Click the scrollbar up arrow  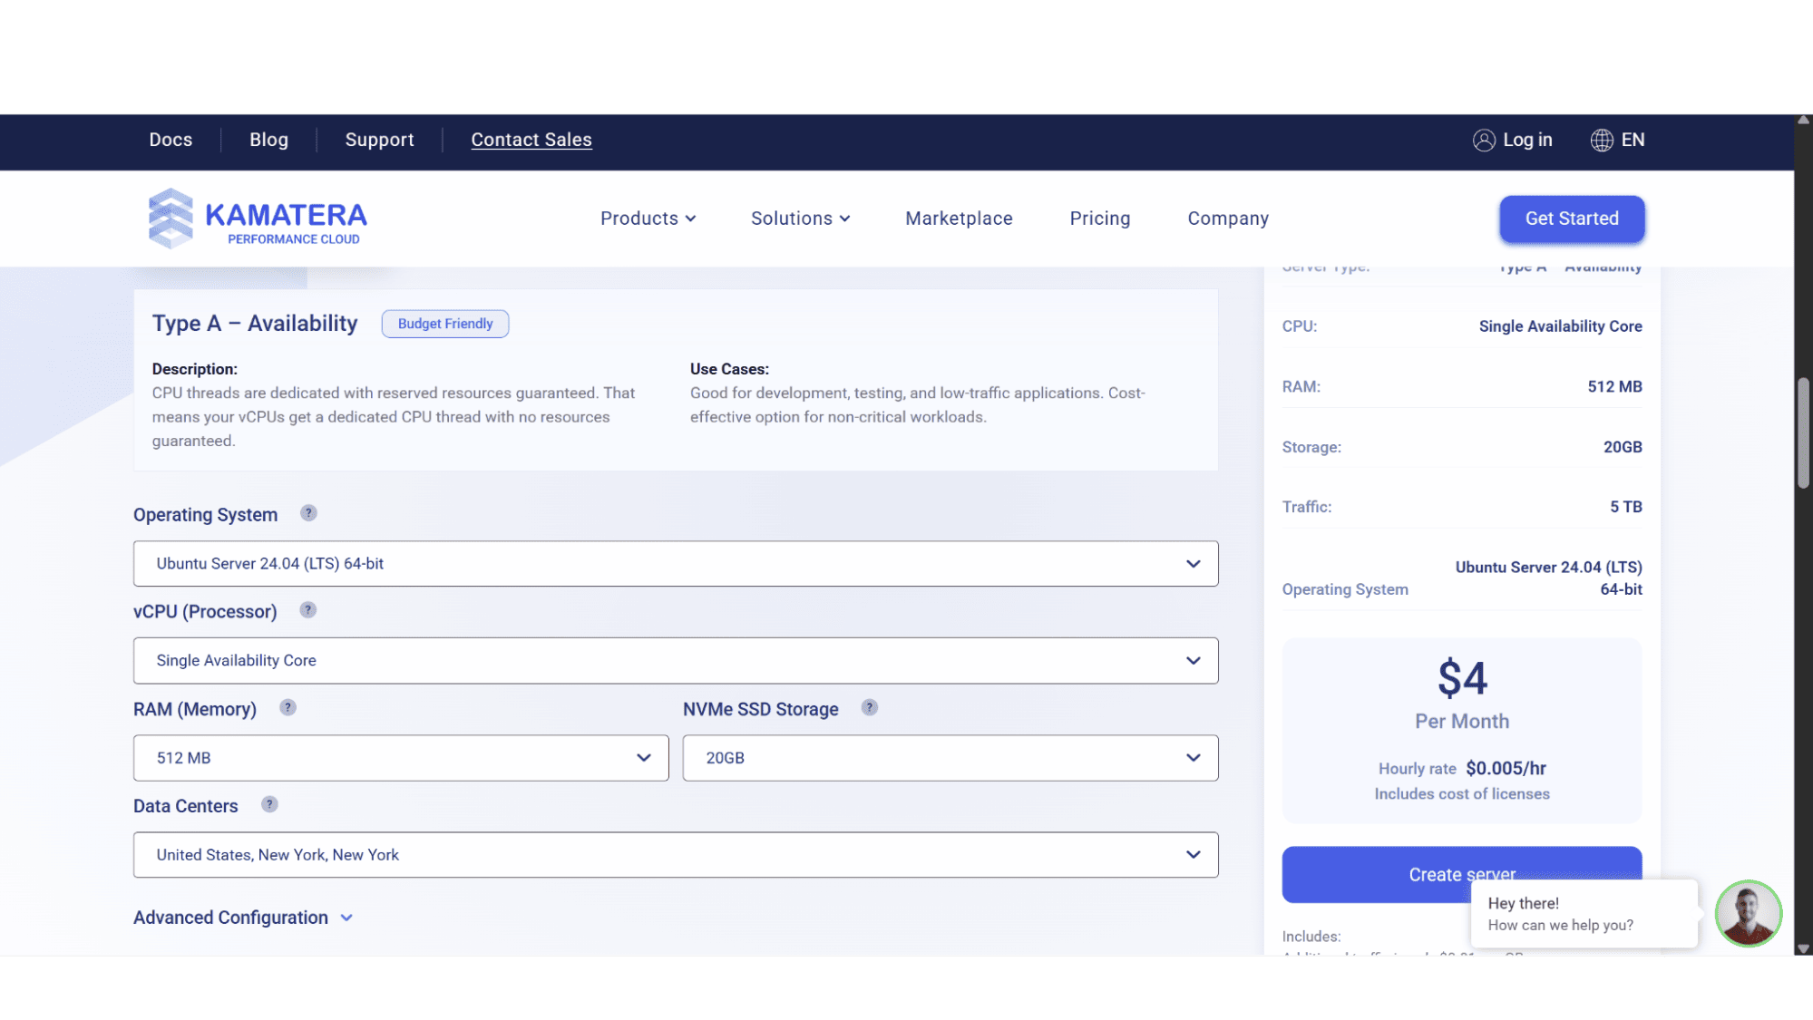point(1803,121)
